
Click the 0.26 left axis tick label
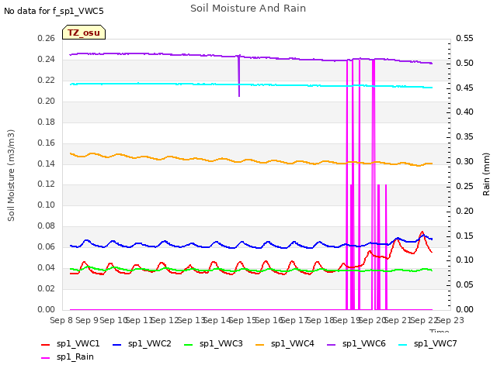click(x=47, y=39)
